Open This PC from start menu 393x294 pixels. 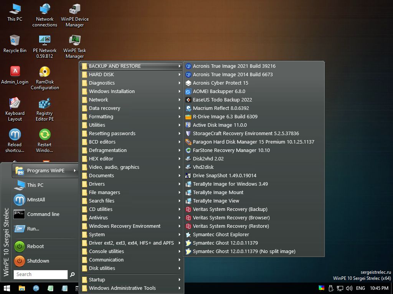tap(45, 185)
